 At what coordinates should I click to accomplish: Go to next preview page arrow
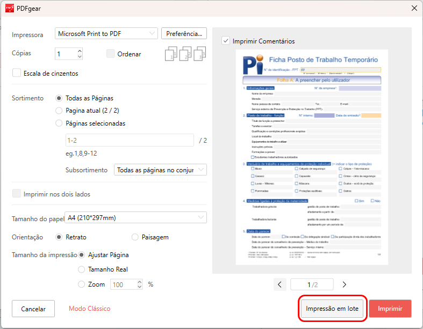pos(345,284)
